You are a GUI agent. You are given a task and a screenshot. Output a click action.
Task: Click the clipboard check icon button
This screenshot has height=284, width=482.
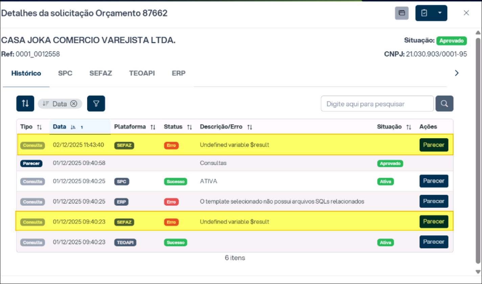pos(424,13)
